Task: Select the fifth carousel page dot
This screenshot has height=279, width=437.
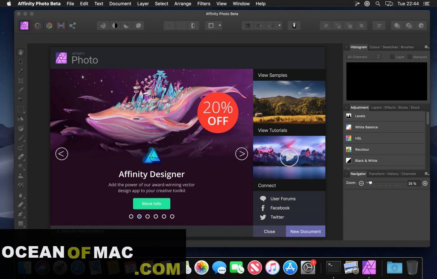Action: [164, 217]
